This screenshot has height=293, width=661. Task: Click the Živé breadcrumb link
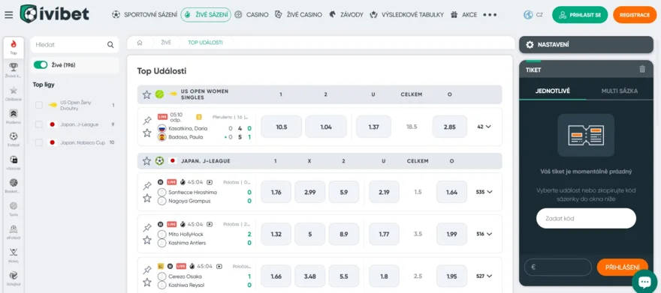tap(166, 43)
